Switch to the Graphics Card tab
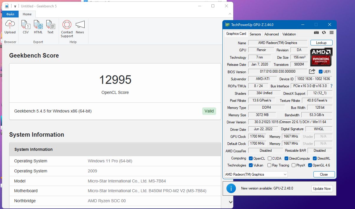 tap(236, 34)
